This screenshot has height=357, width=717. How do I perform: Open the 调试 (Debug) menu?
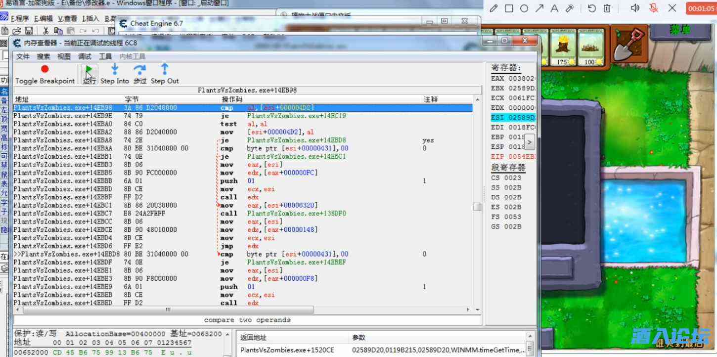[85, 56]
